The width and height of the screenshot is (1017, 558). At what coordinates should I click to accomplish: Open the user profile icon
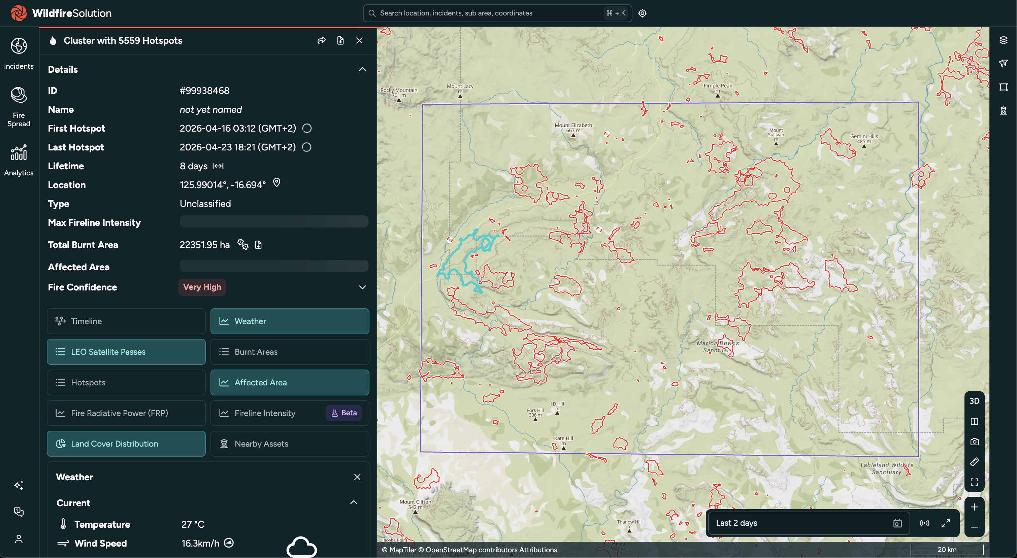(19, 539)
